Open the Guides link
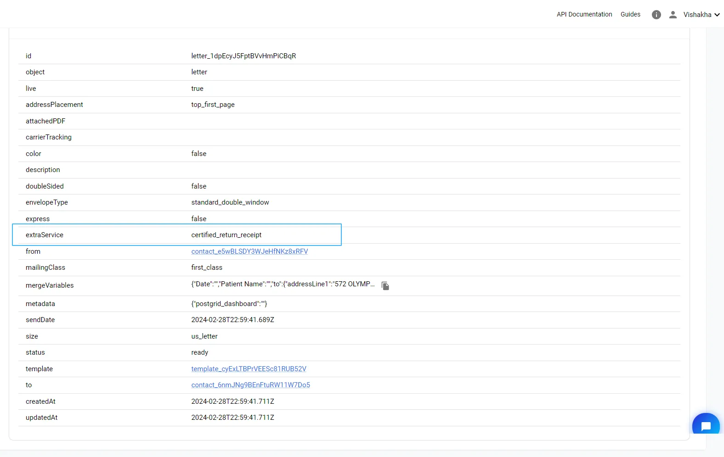The width and height of the screenshot is (724, 457). 630,14
